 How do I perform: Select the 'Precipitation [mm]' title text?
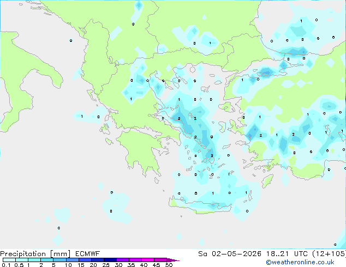35,254
